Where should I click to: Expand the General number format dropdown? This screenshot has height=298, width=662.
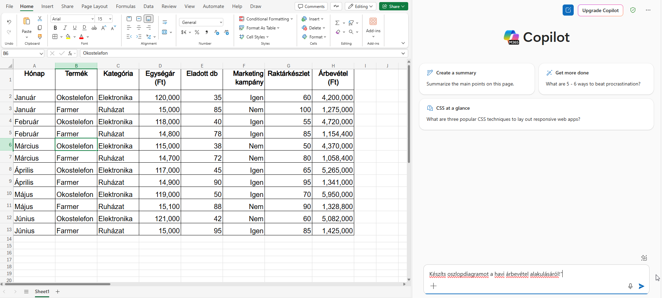click(x=221, y=22)
